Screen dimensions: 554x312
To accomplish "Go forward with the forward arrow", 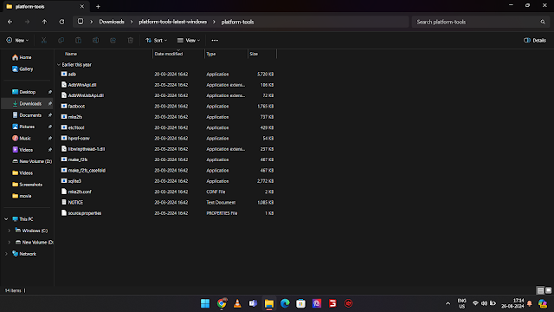I will pos(27,22).
